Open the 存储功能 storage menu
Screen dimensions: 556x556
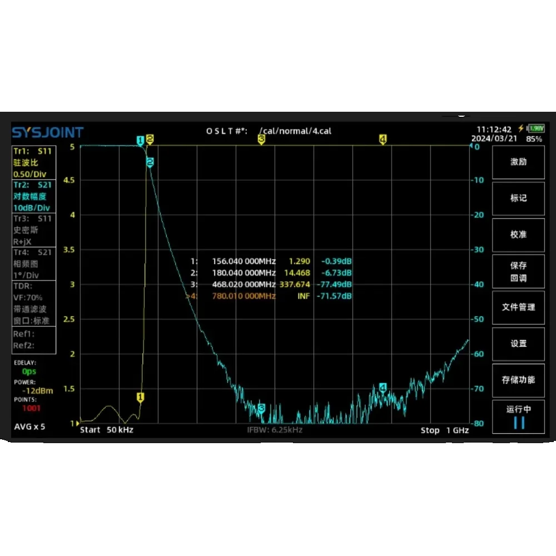tap(518, 380)
